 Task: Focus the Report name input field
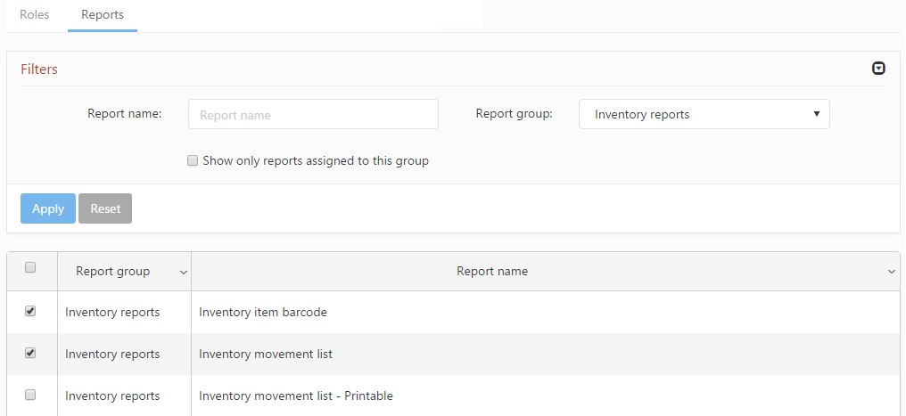point(313,114)
